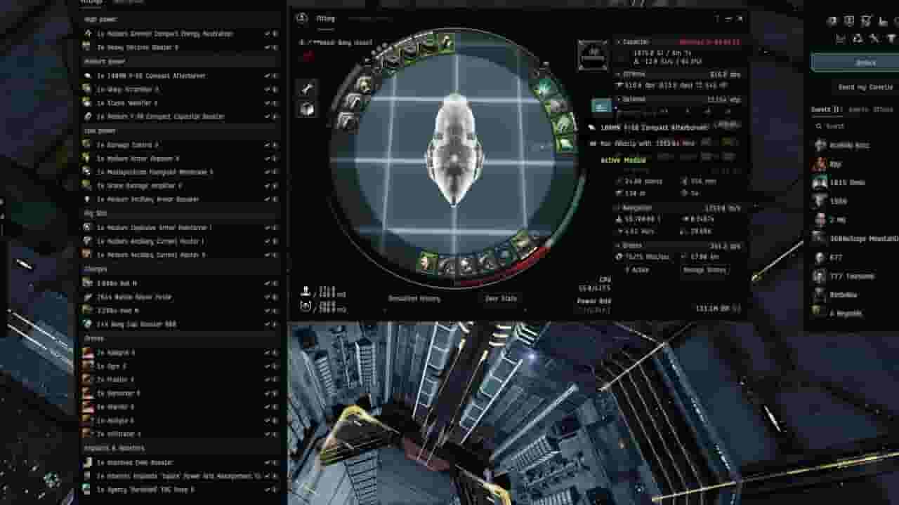Select the Medium Ancillary Armor Repairer row
This screenshot has width=899, height=505.
click(x=180, y=200)
